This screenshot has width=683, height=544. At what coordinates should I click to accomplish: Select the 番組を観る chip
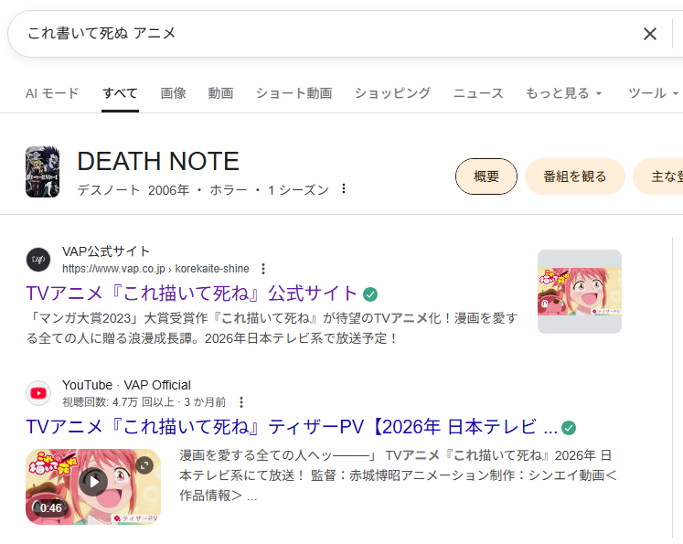point(574,176)
